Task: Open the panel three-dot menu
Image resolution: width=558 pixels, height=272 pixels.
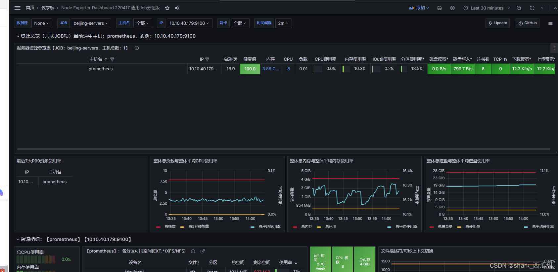Action: click(554, 48)
